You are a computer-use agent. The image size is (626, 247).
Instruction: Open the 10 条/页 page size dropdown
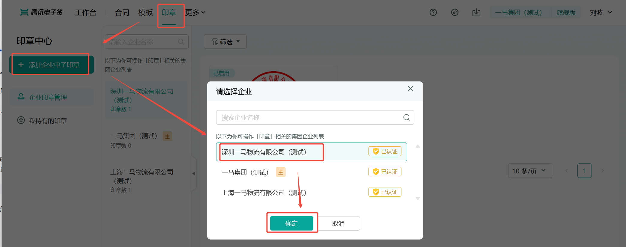pos(529,171)
